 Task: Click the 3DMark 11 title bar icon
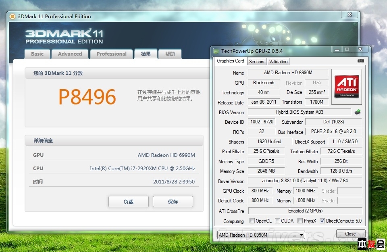12,17
